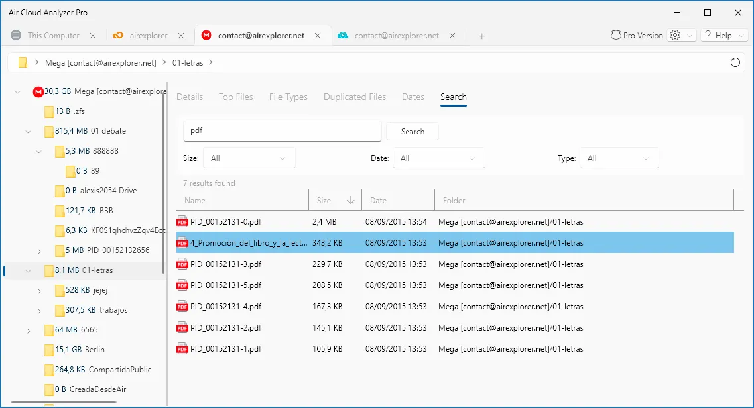Switch to the Top Files tab
This screenshot has width=754, height=408.
(x=235, y=97)
